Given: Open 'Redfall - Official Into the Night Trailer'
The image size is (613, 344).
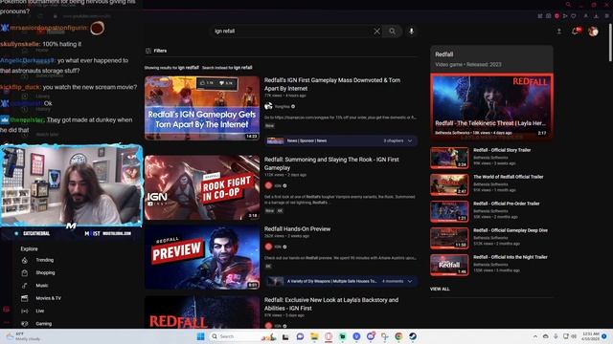Looking at the screenshot, I should (511, 257).
